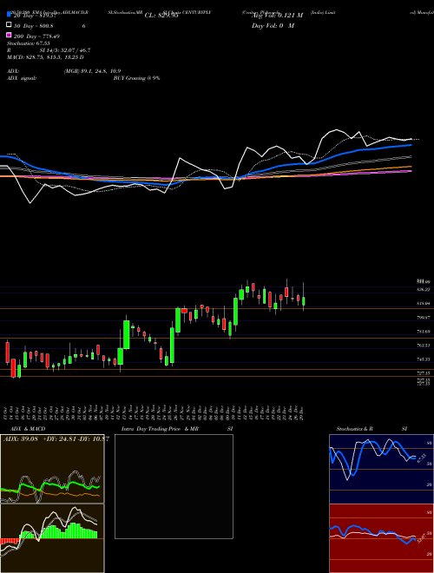The width and height of the screenshot is (434, 573).
Task: Select the 'SI 14/3: 52.07 / 46.7' RSI text
Action: coord(65,50)
